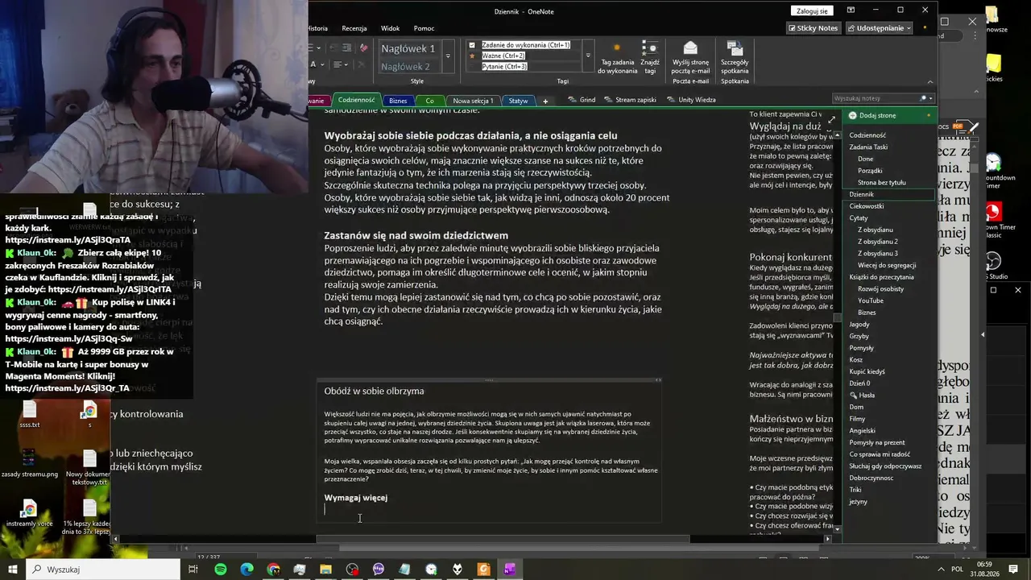1031x580 pixels.
Task: Add a new section with the plus tab
Action: (x=545, y=101)
